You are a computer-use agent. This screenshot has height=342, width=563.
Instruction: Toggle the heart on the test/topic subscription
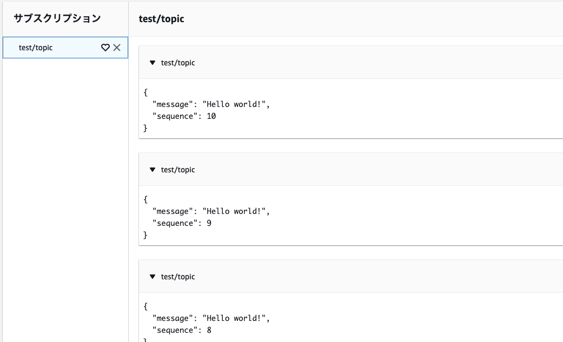click(x=105, y=48)
